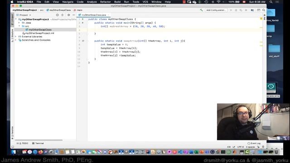Viewport: 290px width, 163px height.
Task: Click the myGreatArray variable in editor
Action: coord(119,26)
